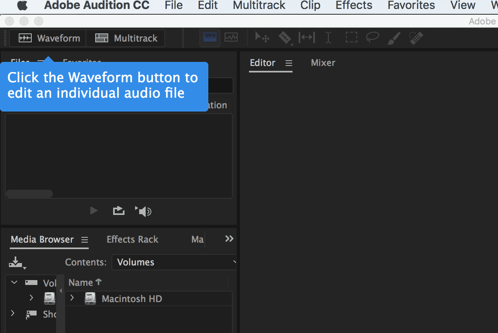The height and width of the screenshot is (333, 498).
Task: Open the View menu
Action: click(463, 6)
